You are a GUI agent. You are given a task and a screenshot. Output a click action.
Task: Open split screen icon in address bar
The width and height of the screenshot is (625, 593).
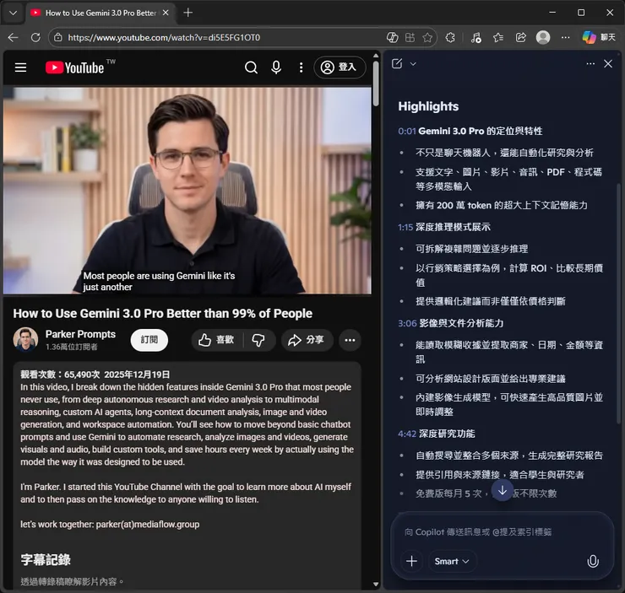tap(410, 37)
